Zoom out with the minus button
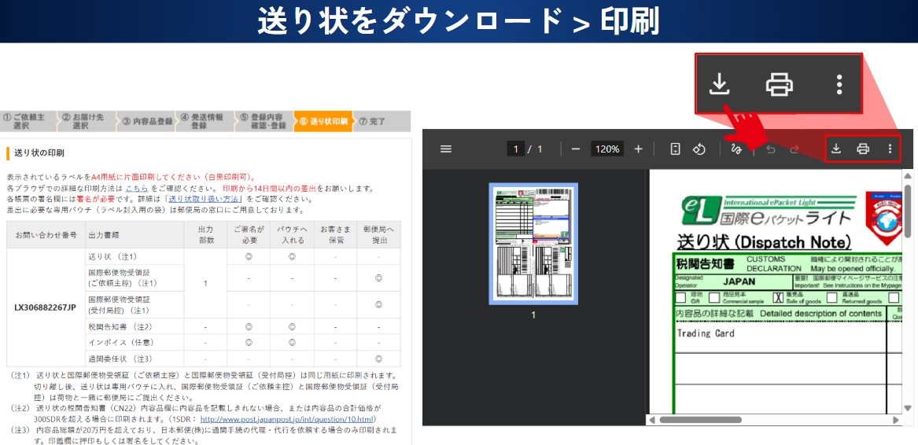Image resolution: width=918 pixels, height=445 pixels. pyautogui.click(x=576, y=149)
